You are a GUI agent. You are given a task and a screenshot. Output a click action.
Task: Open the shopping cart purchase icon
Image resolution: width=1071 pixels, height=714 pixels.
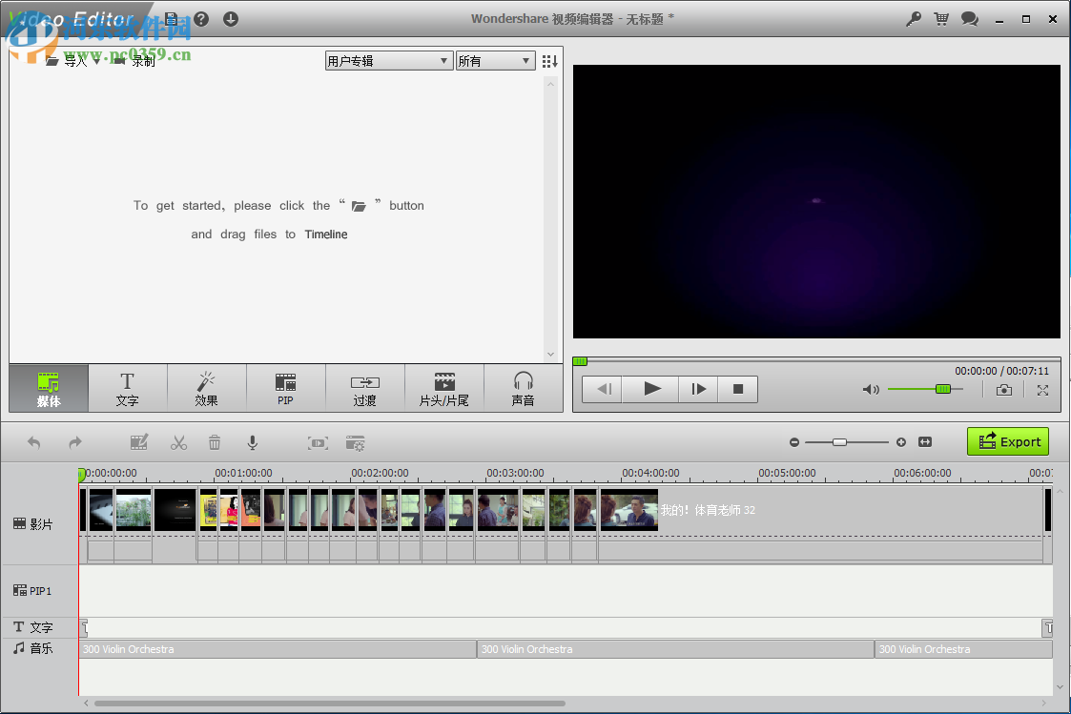941,18
